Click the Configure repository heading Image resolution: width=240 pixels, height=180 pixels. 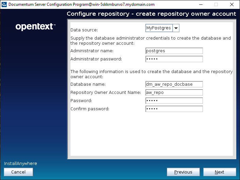click(151, 14)
